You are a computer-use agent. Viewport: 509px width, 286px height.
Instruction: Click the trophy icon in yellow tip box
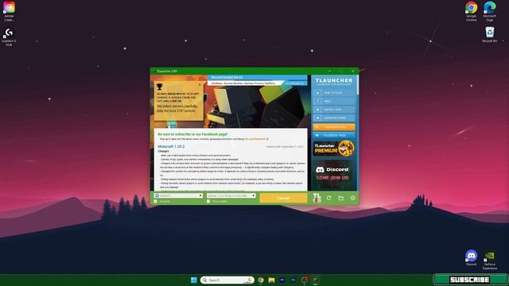pyautogui.click(x=159, y=87)
